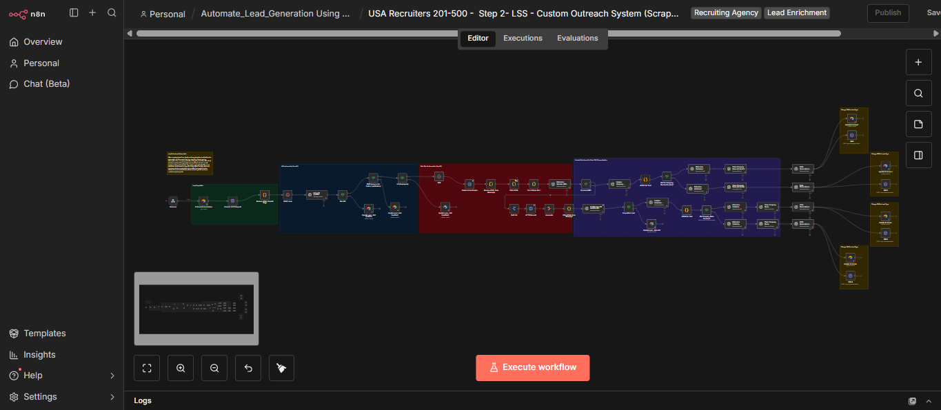Switch to the Executions tab
The height and width of the screenshot is (410, 941).
[x=523, y=39]
